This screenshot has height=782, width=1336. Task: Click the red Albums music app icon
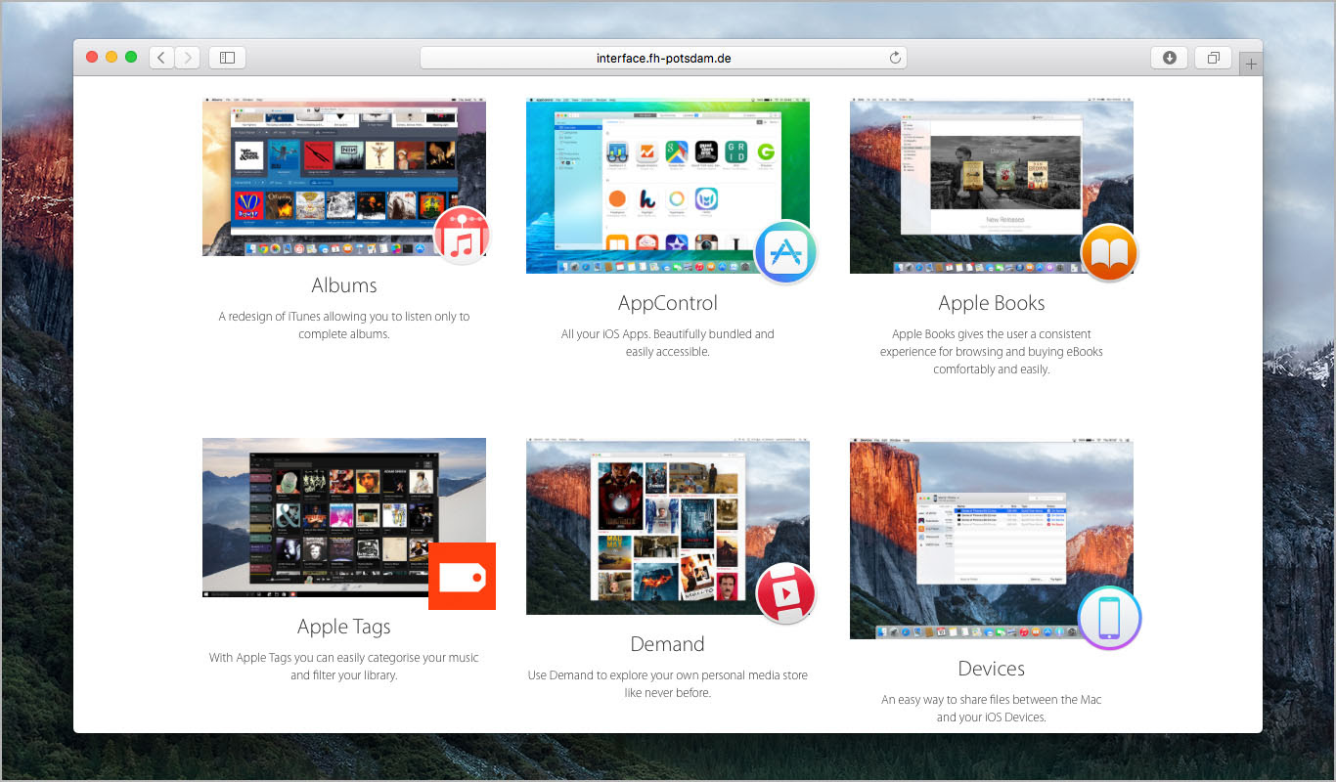click(x=462, y=236)
